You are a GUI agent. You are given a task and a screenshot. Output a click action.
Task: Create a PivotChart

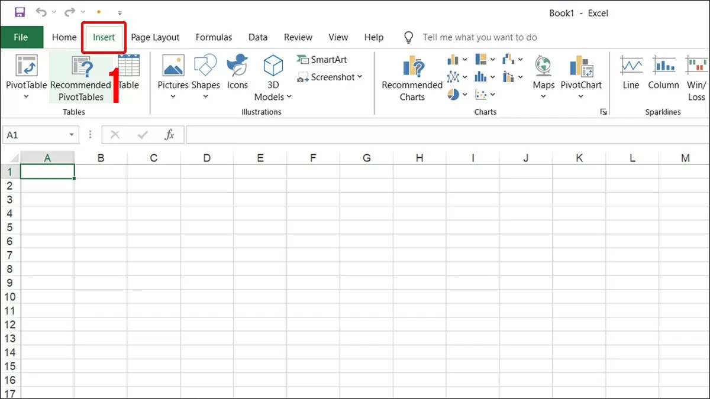coord(581,71)
